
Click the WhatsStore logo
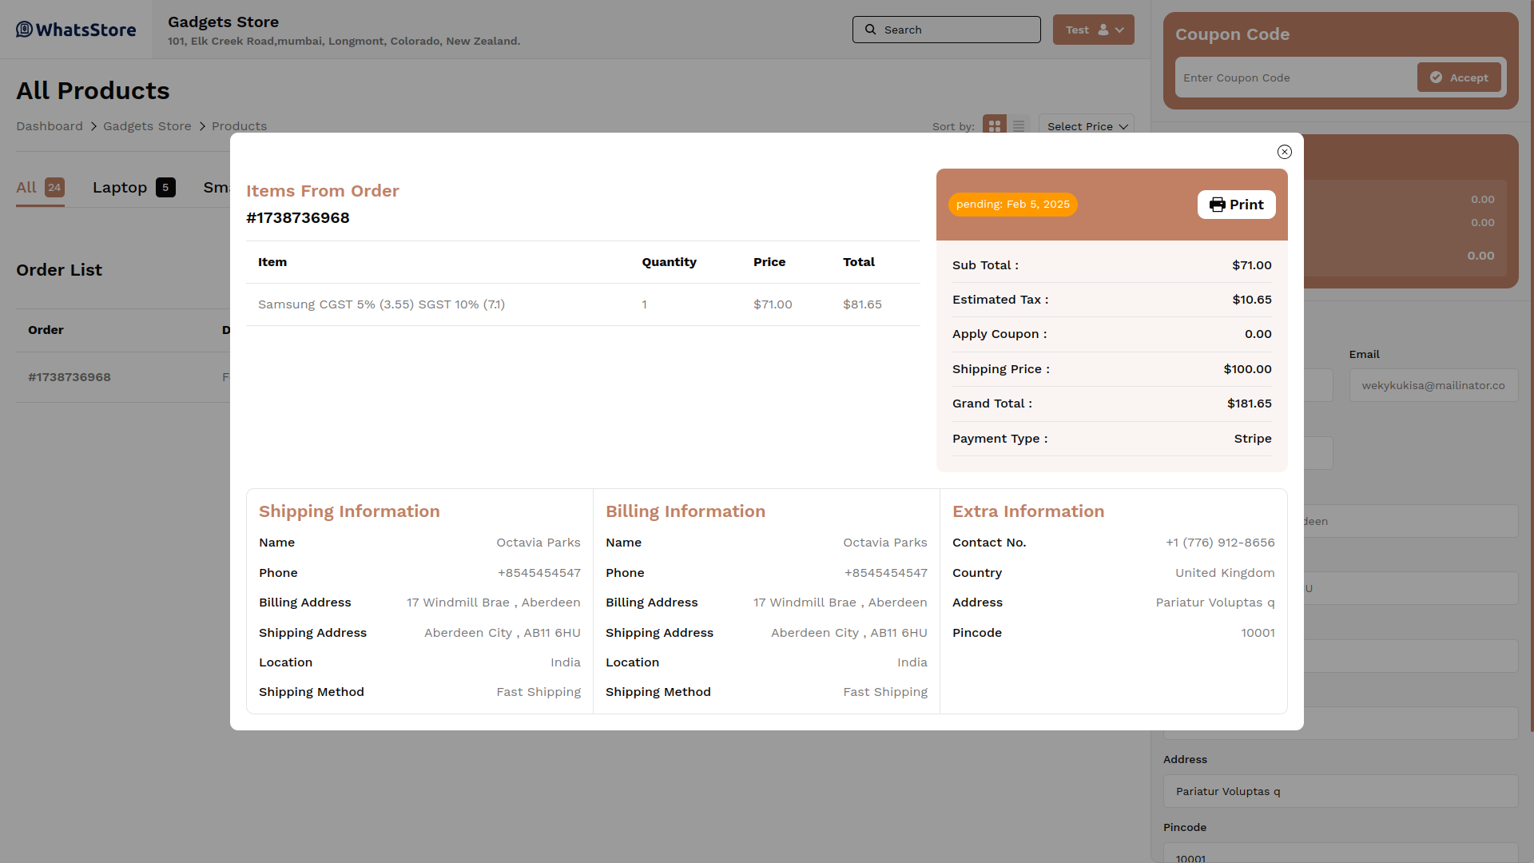pyautogui.click(x=76, y=30)
